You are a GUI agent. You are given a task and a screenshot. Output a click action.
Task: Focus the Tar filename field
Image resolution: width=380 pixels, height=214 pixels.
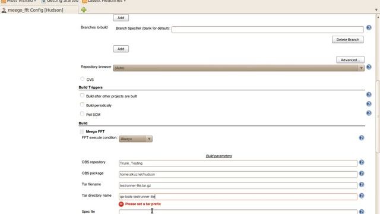(x=238, y=185)
